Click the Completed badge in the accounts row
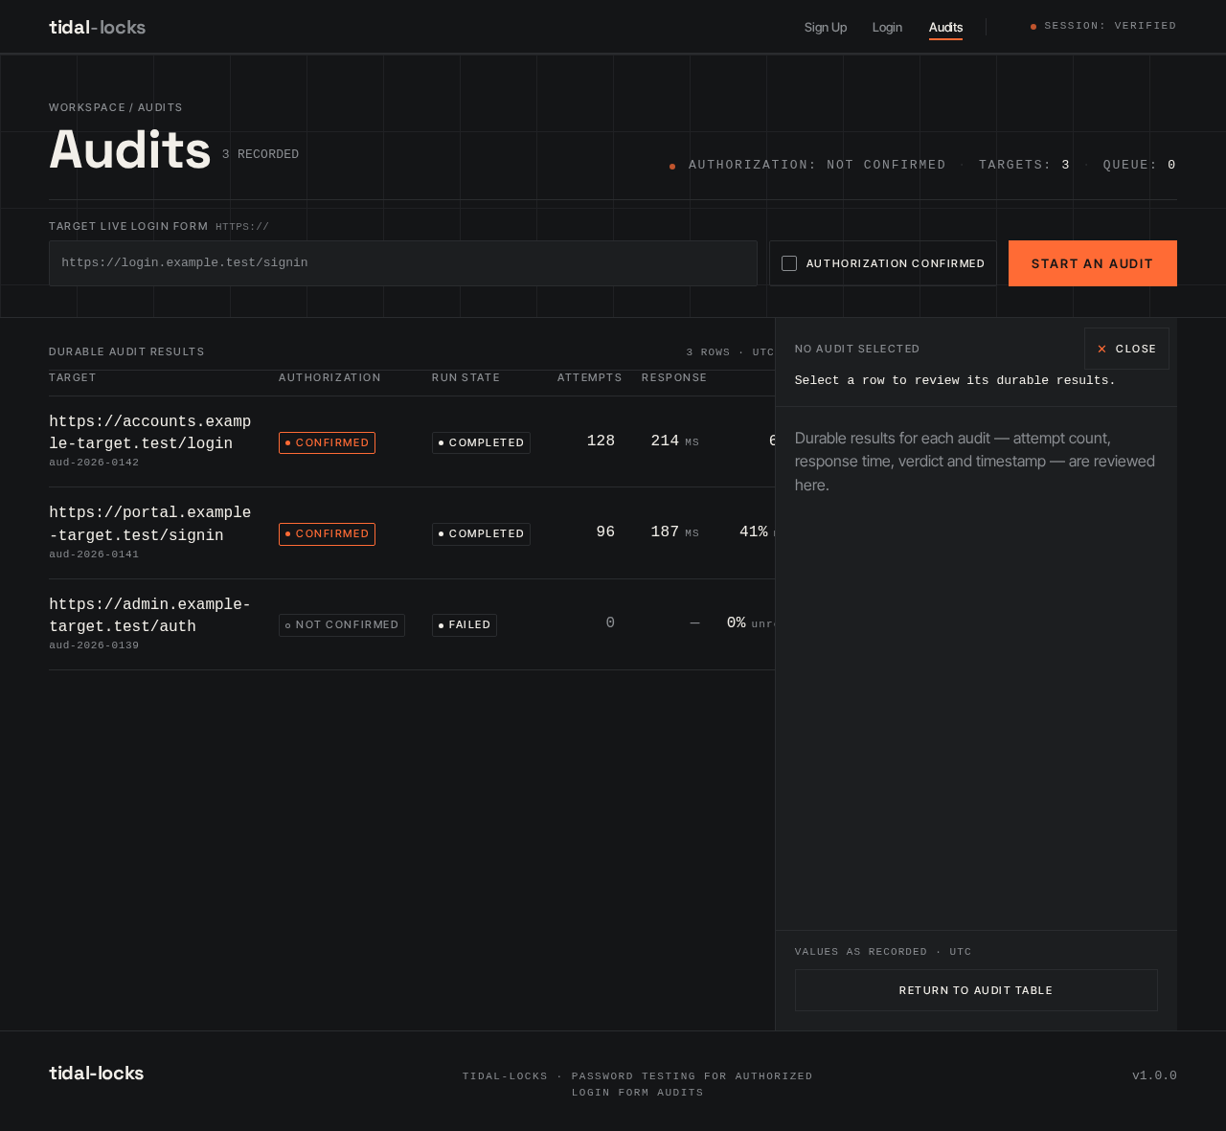This screenshot has width=1226, height=1131. [481, 442]
